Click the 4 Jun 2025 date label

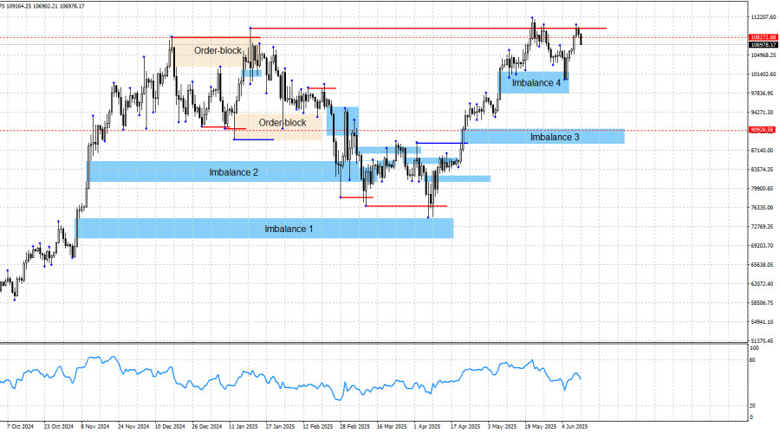575,427
